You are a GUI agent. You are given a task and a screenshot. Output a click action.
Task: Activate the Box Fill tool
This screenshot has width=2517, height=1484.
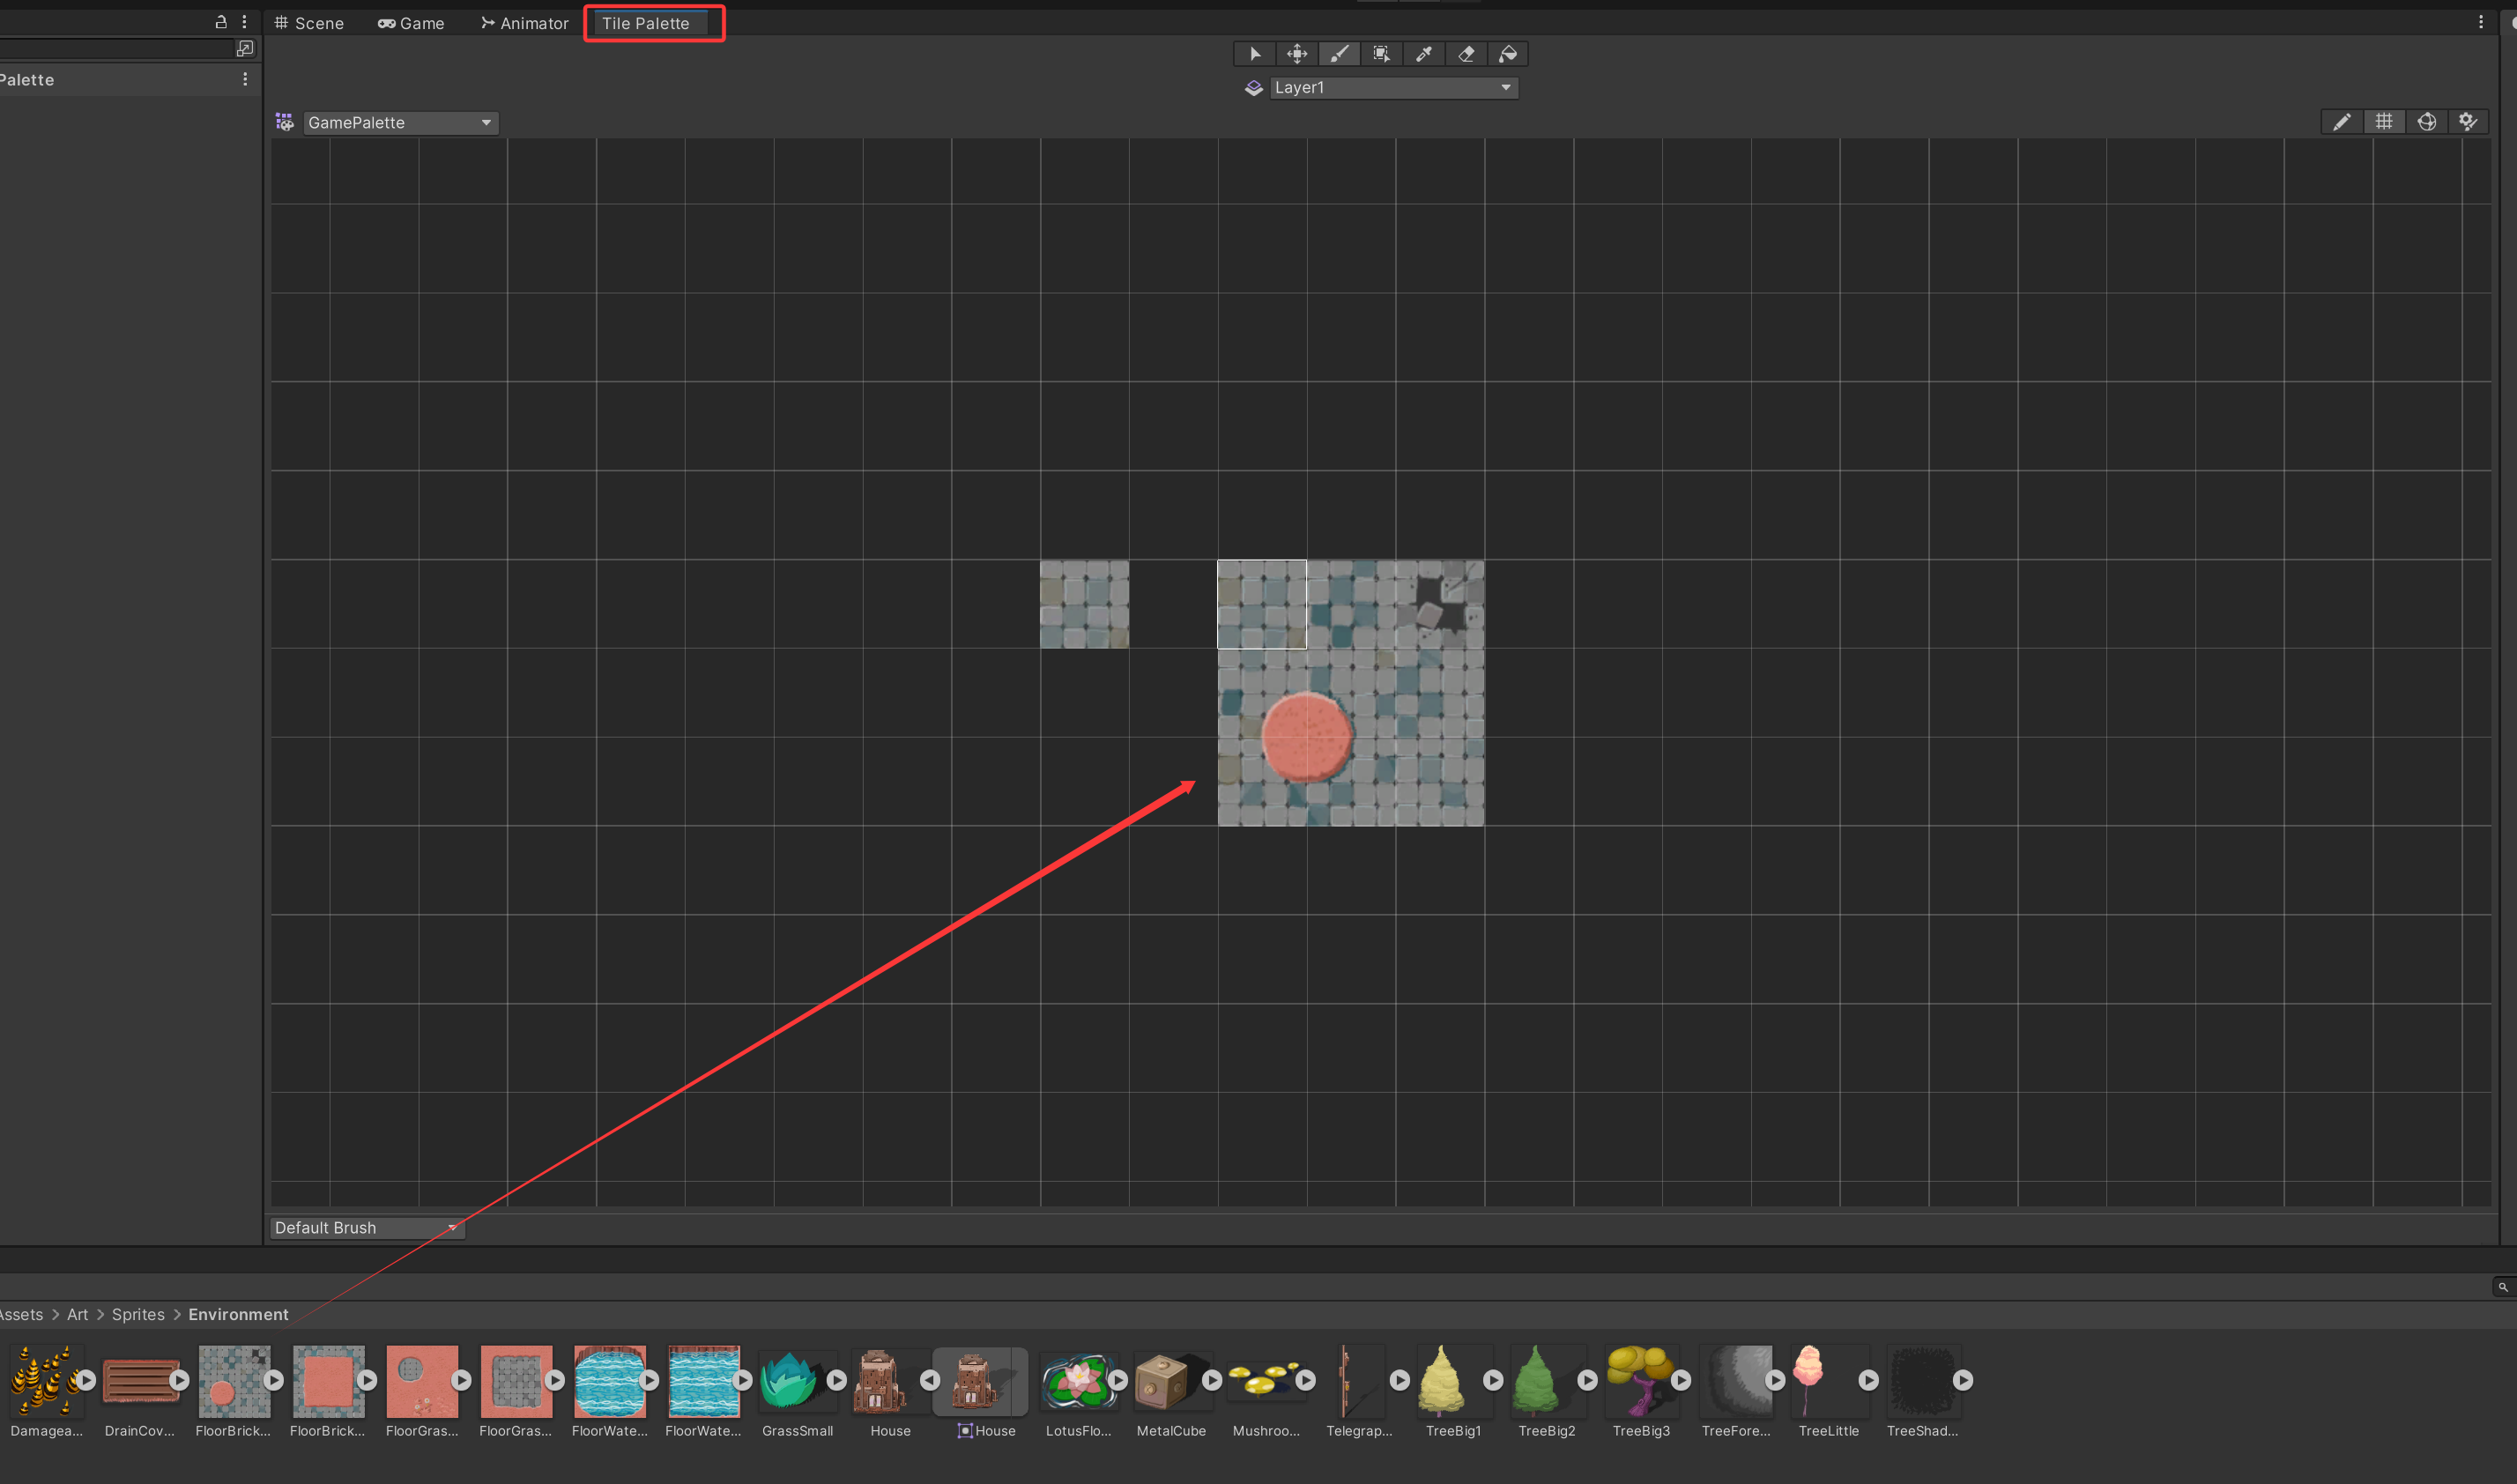point(1381,54)
